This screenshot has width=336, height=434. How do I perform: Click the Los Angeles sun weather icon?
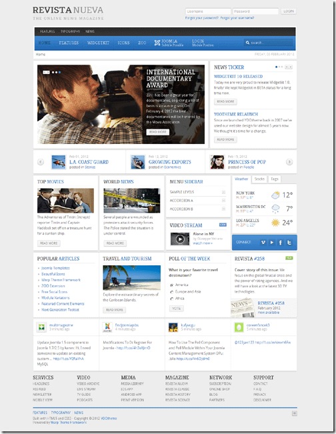[275, 223]
